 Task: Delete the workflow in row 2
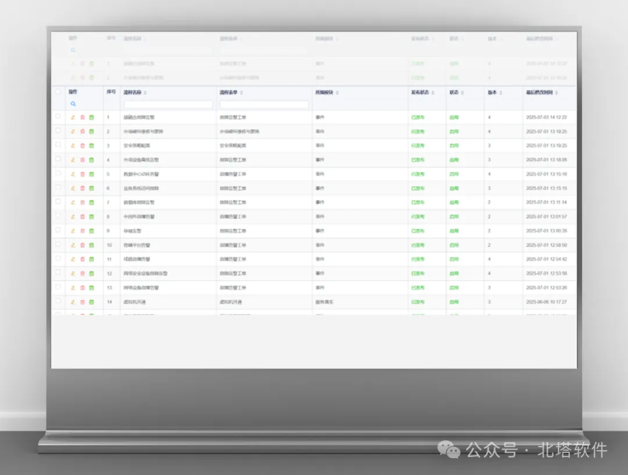click(x=83, y=131)
